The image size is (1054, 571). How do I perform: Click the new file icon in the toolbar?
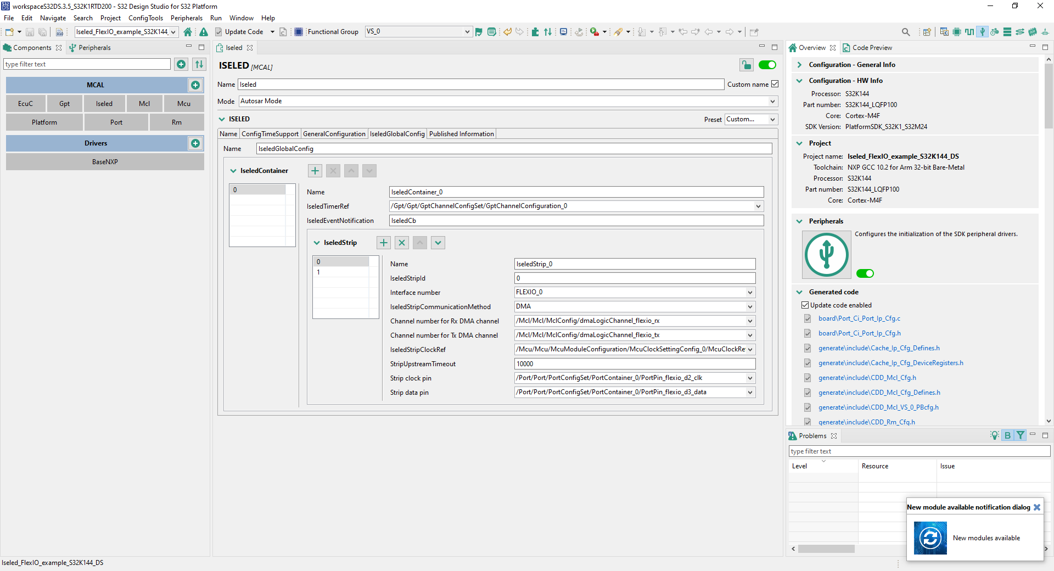coord(9,32)
